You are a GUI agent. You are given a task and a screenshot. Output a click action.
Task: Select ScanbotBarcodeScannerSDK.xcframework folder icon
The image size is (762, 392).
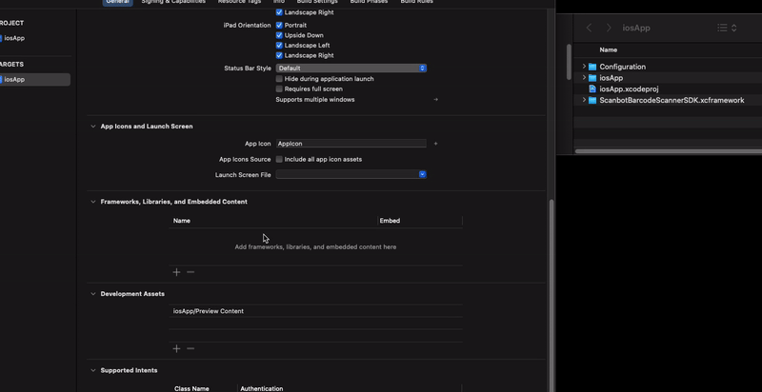pos(592,100)
